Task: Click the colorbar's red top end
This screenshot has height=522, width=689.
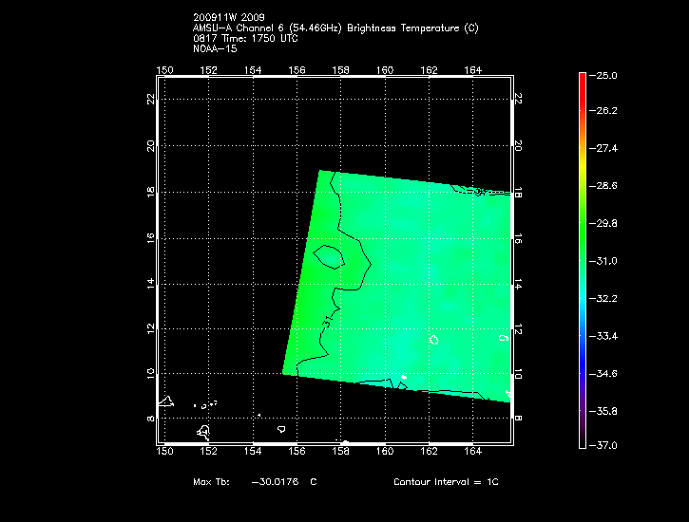Action: click(x=582, y=81)
